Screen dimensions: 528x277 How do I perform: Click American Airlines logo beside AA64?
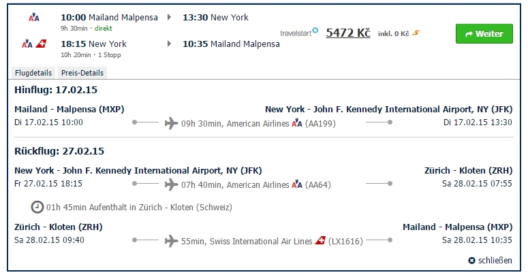click(297, 184)
